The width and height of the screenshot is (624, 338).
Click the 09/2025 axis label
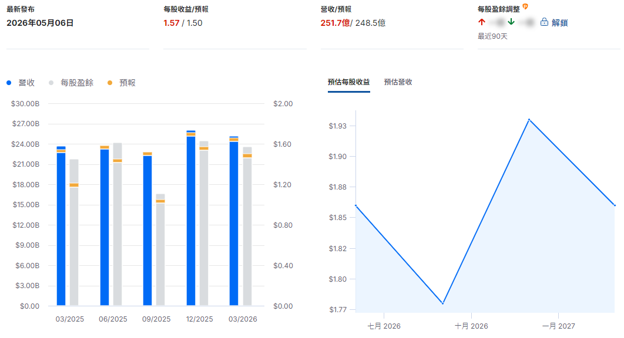156,319
